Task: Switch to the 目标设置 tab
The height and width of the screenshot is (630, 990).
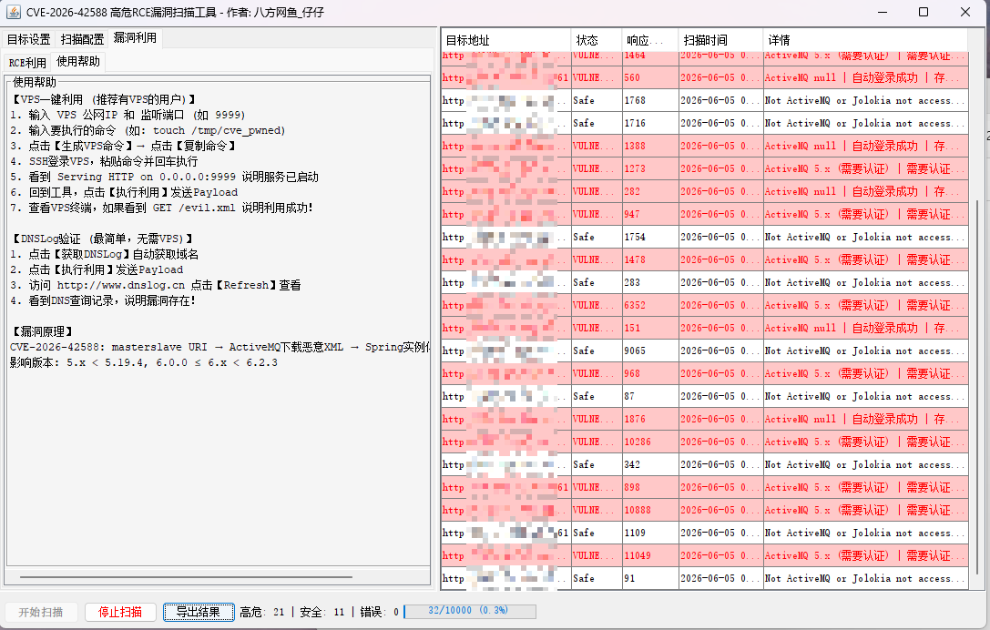Action: [28, 39]
